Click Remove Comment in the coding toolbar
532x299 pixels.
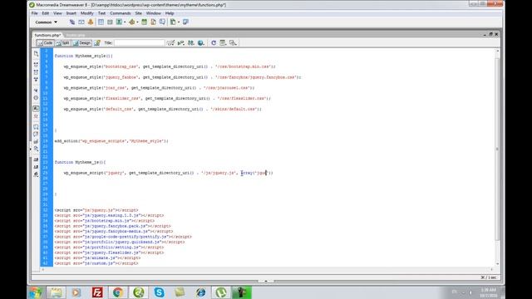36,135
